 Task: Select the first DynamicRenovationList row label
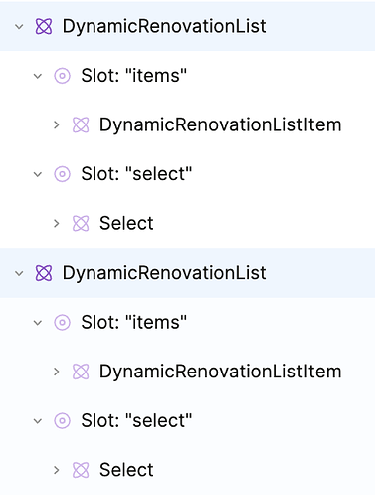pos(164,27)
